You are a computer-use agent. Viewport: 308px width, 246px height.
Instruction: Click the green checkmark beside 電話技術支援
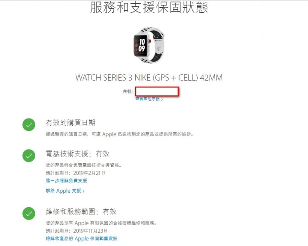tap(29, 156)
